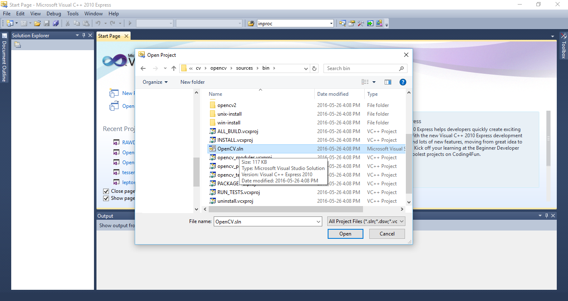Toggle 'Close page' checkbox on Start Page

click(x=106, y=191)
